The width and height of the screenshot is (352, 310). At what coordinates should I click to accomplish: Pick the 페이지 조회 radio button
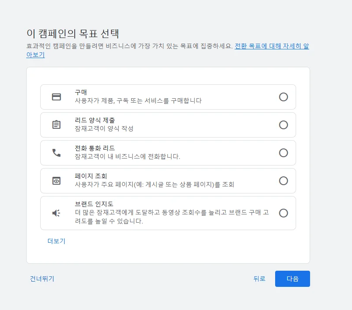[283, 181]
